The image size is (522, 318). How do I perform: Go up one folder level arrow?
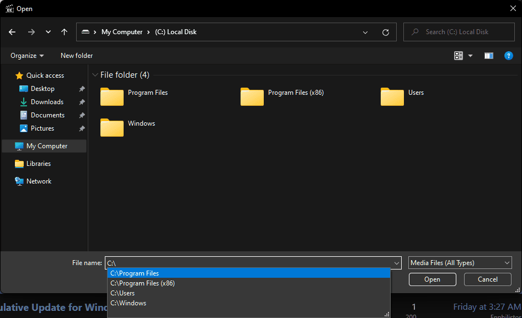64,32
